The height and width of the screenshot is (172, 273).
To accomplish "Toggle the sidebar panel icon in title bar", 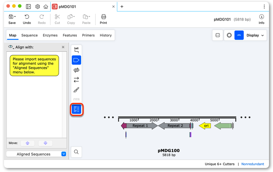I will click(x=28, y=7).
